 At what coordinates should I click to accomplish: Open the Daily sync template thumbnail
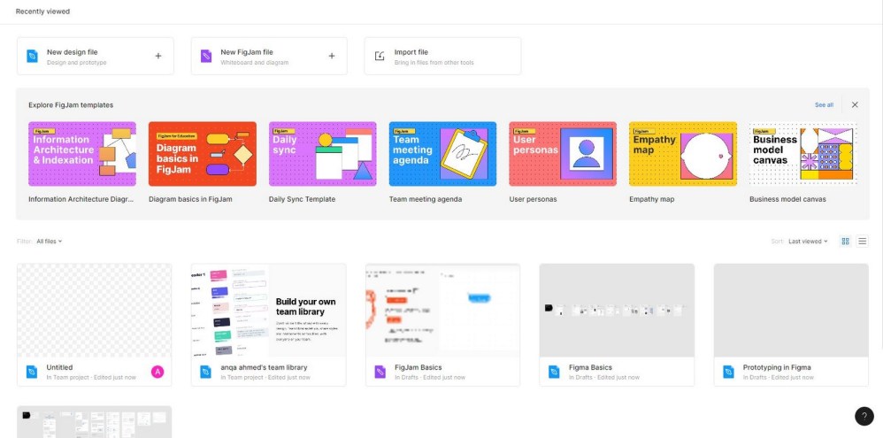323,154
